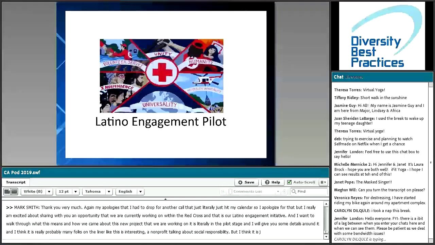Image resolution: width=435 pixels, height=245 pixels.
Task: Click Veronica Reyes's bike riding message
Action: click(x=380, y=200)
